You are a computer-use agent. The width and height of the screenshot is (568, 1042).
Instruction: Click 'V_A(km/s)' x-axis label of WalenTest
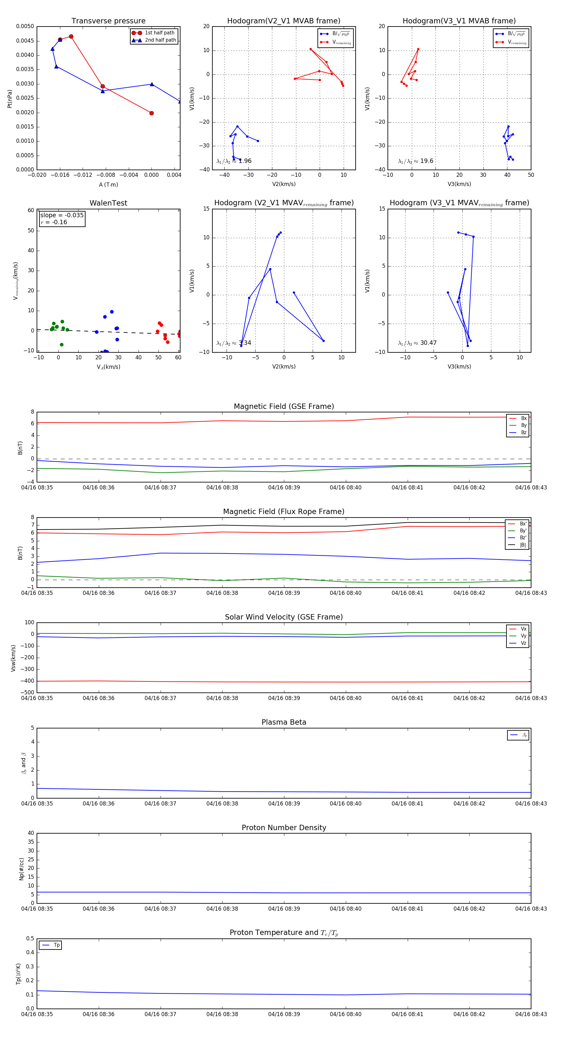[x=108, y=367]
